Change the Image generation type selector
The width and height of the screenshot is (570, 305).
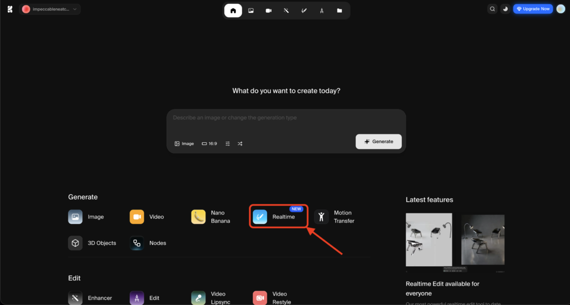coord(184,143)
